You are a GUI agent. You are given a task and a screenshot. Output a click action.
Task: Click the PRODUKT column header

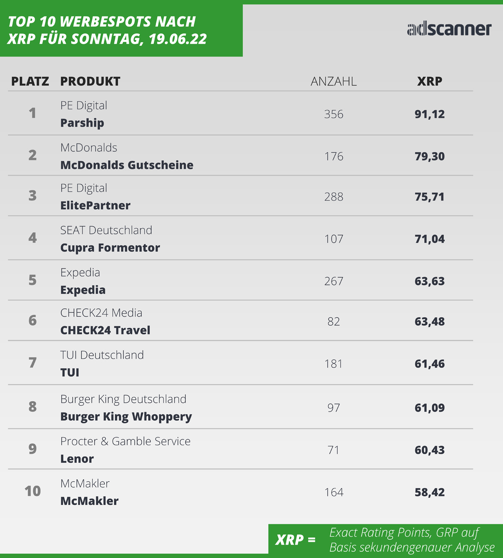pos(90,81)
